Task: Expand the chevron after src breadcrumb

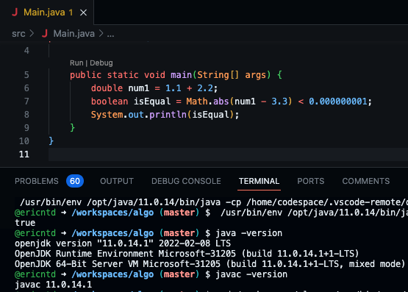Action: coord(32,33)
